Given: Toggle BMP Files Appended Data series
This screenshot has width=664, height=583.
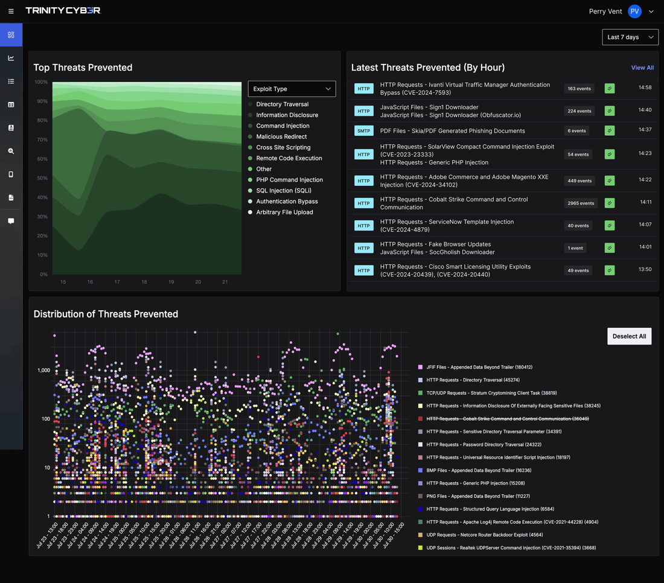Looking at the screenshot, I should click(x=474, y=470).
